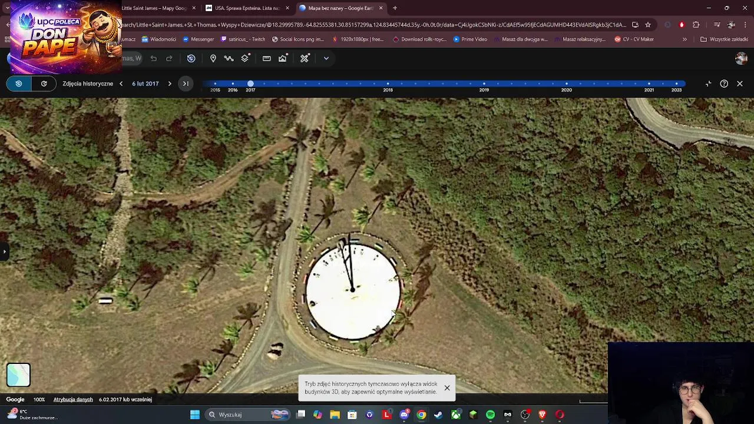The image size is (754, 424).
Task: Expand the left side panel arrow
Action: click(4, 251)
